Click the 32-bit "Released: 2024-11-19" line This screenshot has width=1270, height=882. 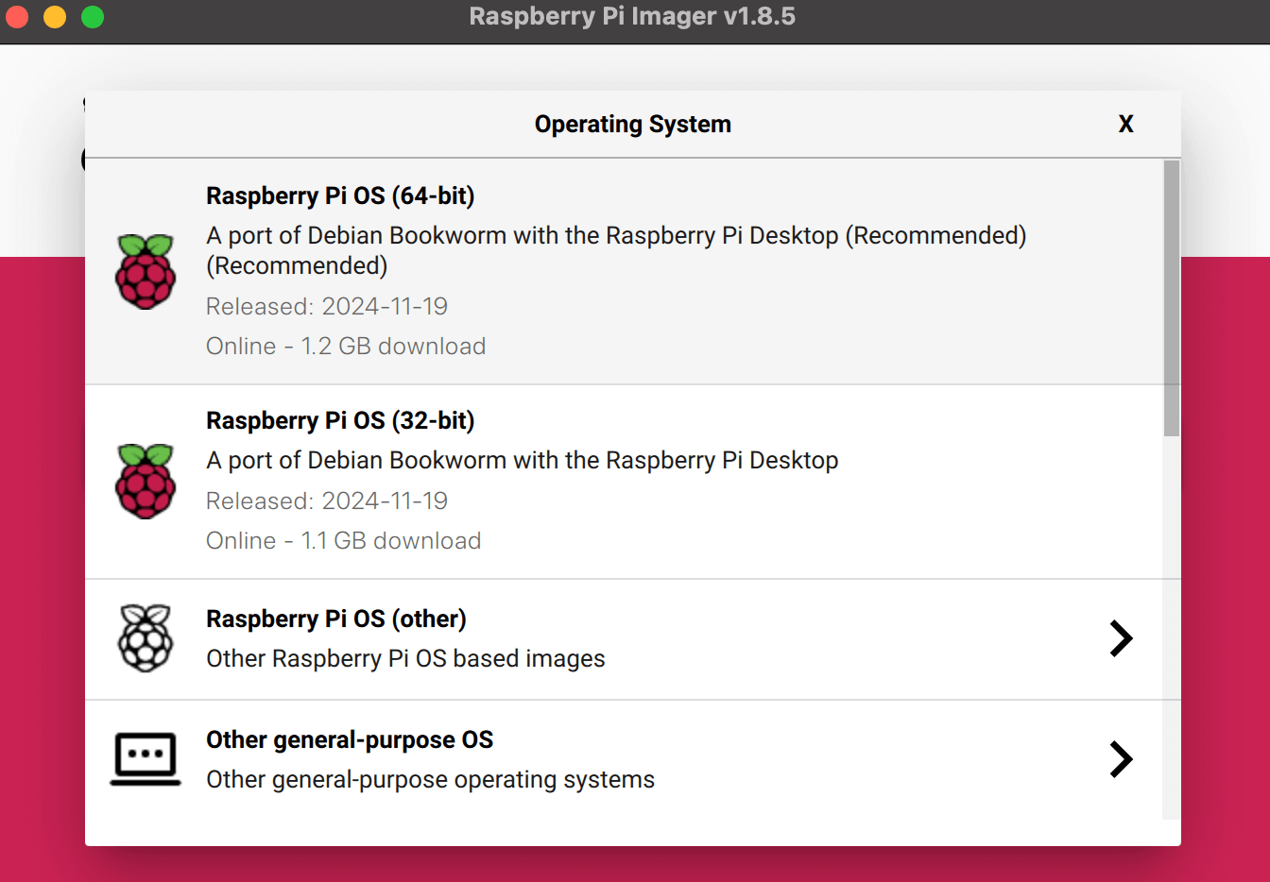point(327,500)
